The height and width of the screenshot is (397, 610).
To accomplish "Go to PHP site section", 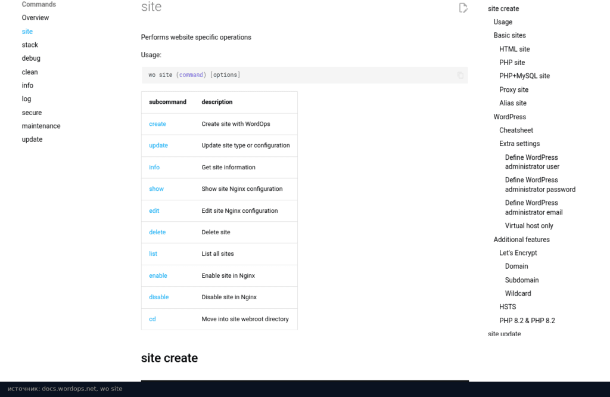I will click(x=512, y=63).
